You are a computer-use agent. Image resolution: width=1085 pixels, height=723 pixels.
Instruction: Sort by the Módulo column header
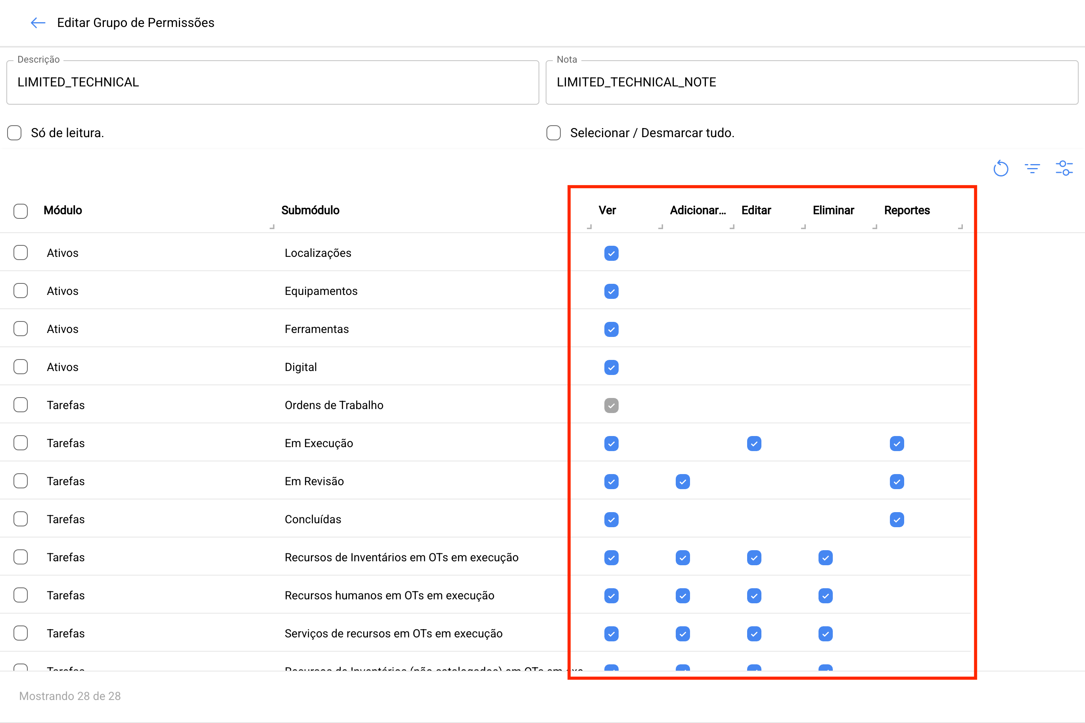pyautogui.click(x=63, y=210)
